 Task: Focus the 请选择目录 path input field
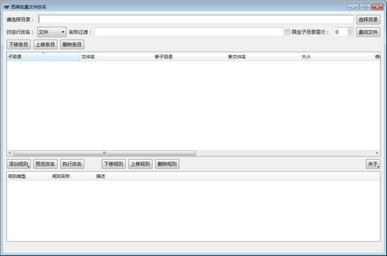coord(195,19)
